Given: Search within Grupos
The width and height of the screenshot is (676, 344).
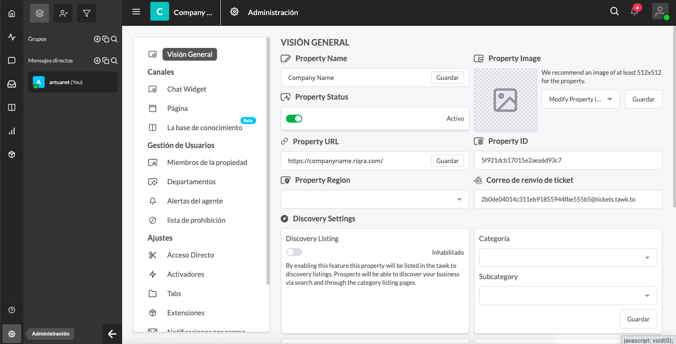Looking at the screenshot, I should pos(114,39).
